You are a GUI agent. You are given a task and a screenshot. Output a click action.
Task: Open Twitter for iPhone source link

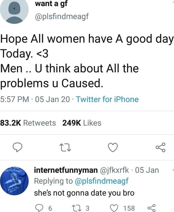107,100
